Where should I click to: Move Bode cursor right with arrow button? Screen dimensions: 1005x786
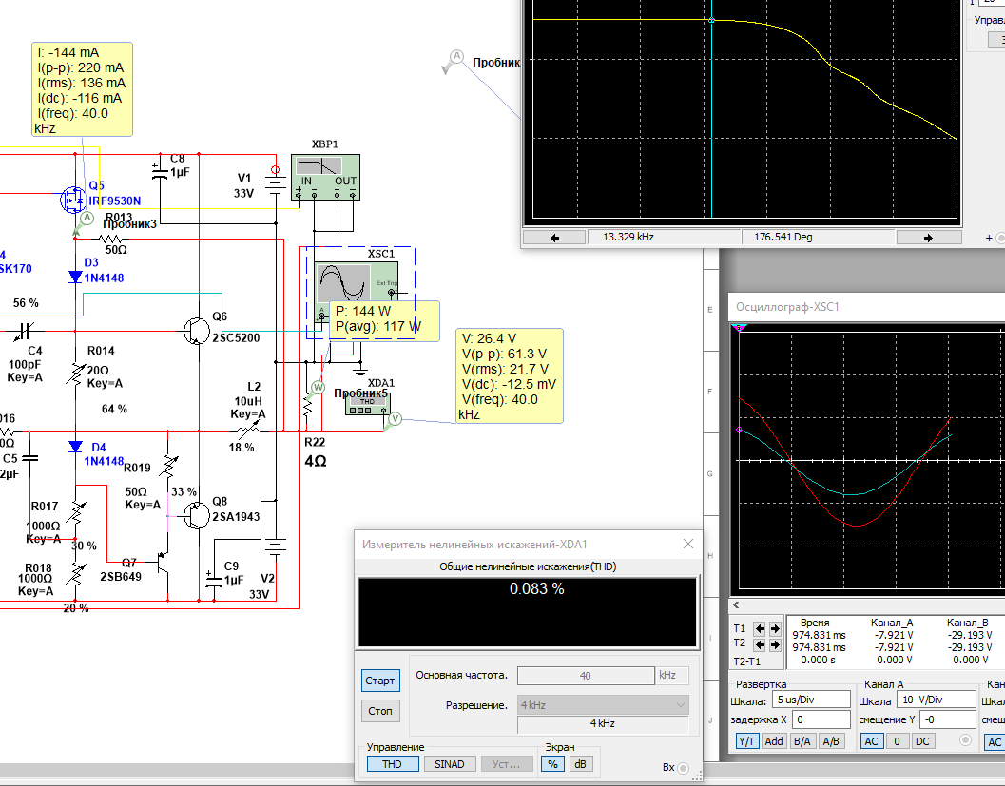(928, 237)
